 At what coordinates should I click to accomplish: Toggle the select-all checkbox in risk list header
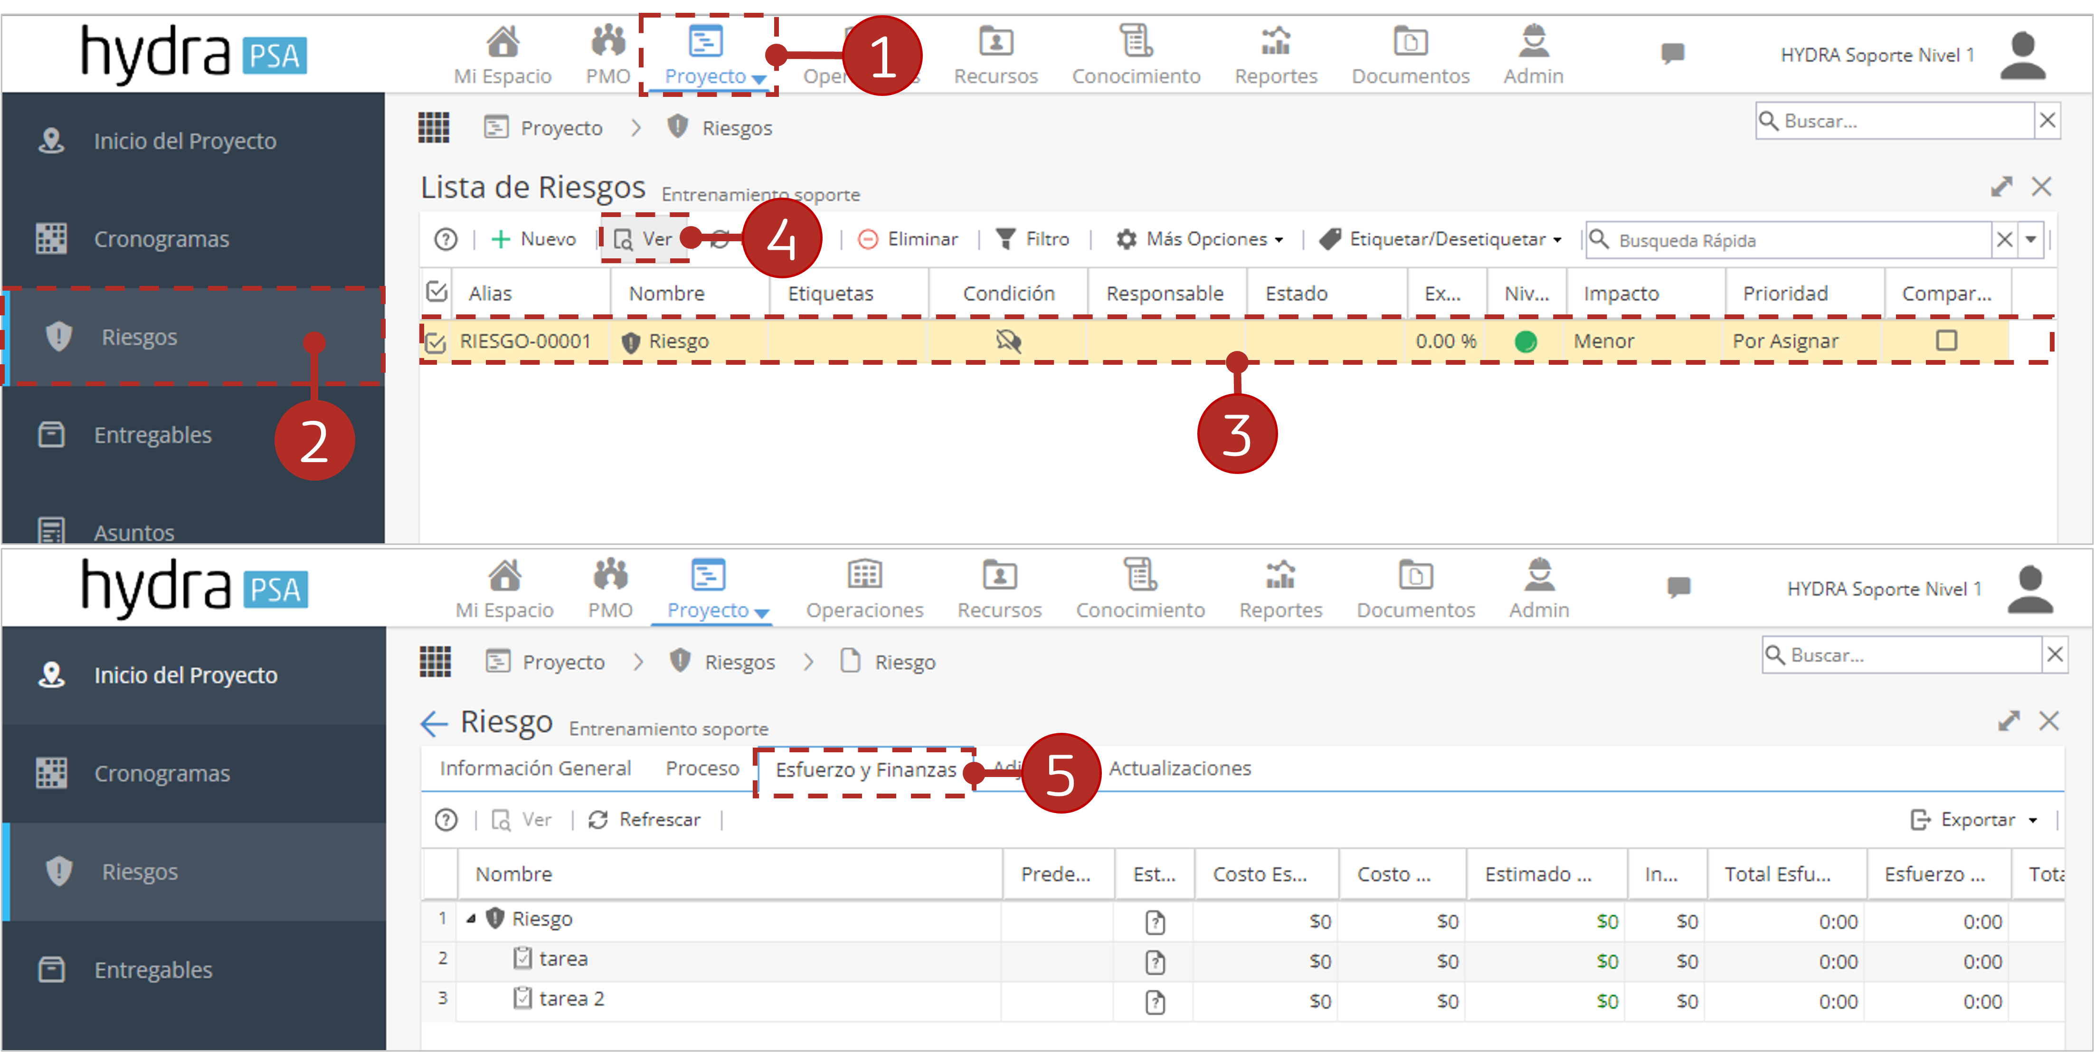(x=436, y=292)
